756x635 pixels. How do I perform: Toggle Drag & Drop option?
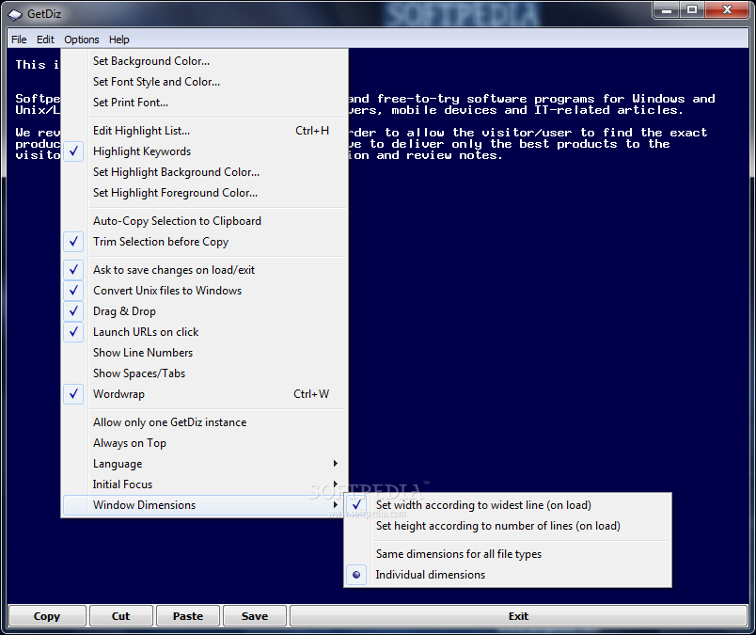(x=205, y=311)
